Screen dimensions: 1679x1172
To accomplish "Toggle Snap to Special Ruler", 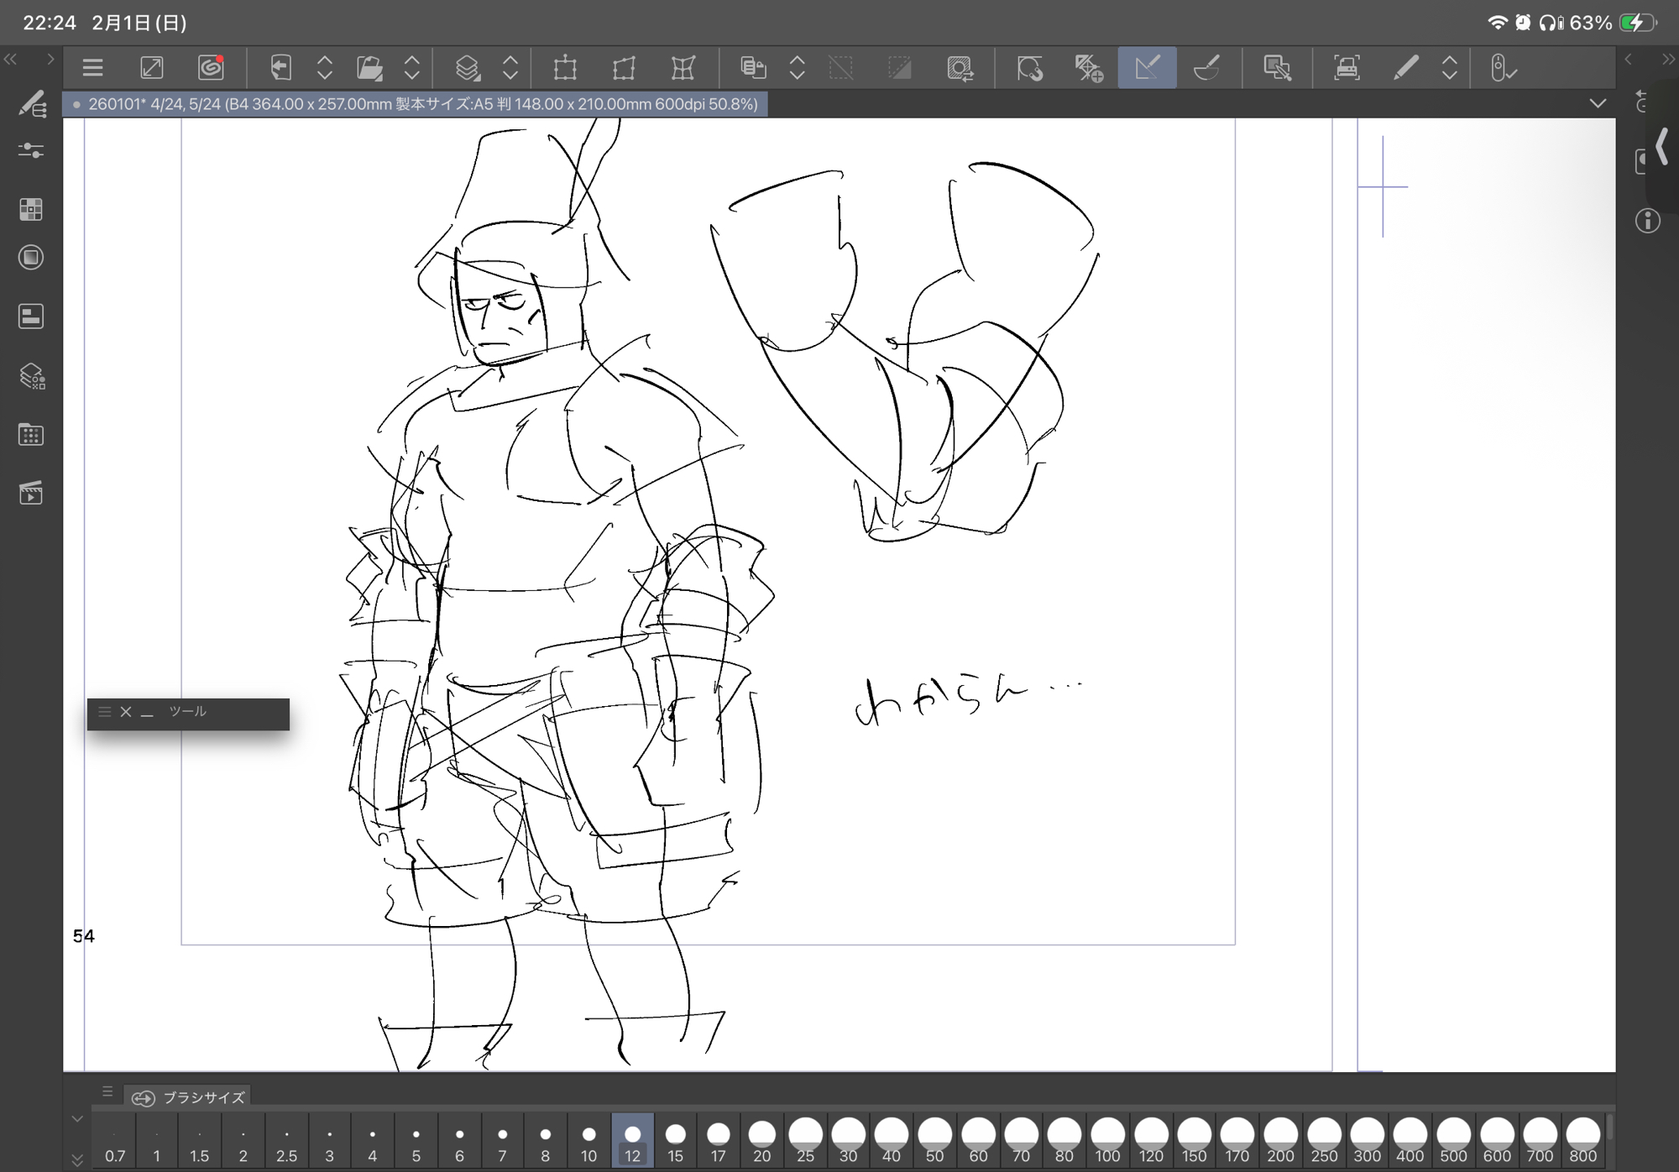I will [1088, 68].
